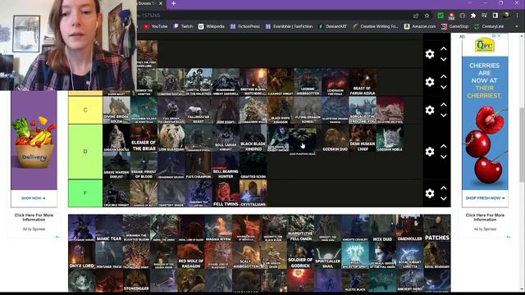Select the Crystalians thumbnail
Image resolution: width=525 pixels, height=295 pixels.
[x=253, y=193]
